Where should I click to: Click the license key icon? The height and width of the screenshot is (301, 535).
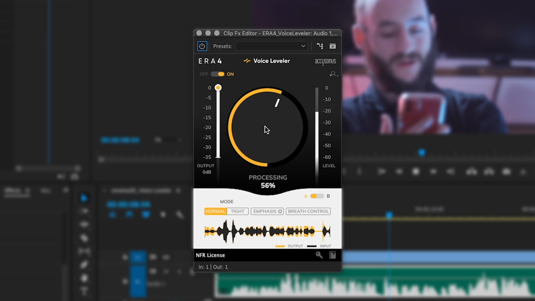point(319,255)
